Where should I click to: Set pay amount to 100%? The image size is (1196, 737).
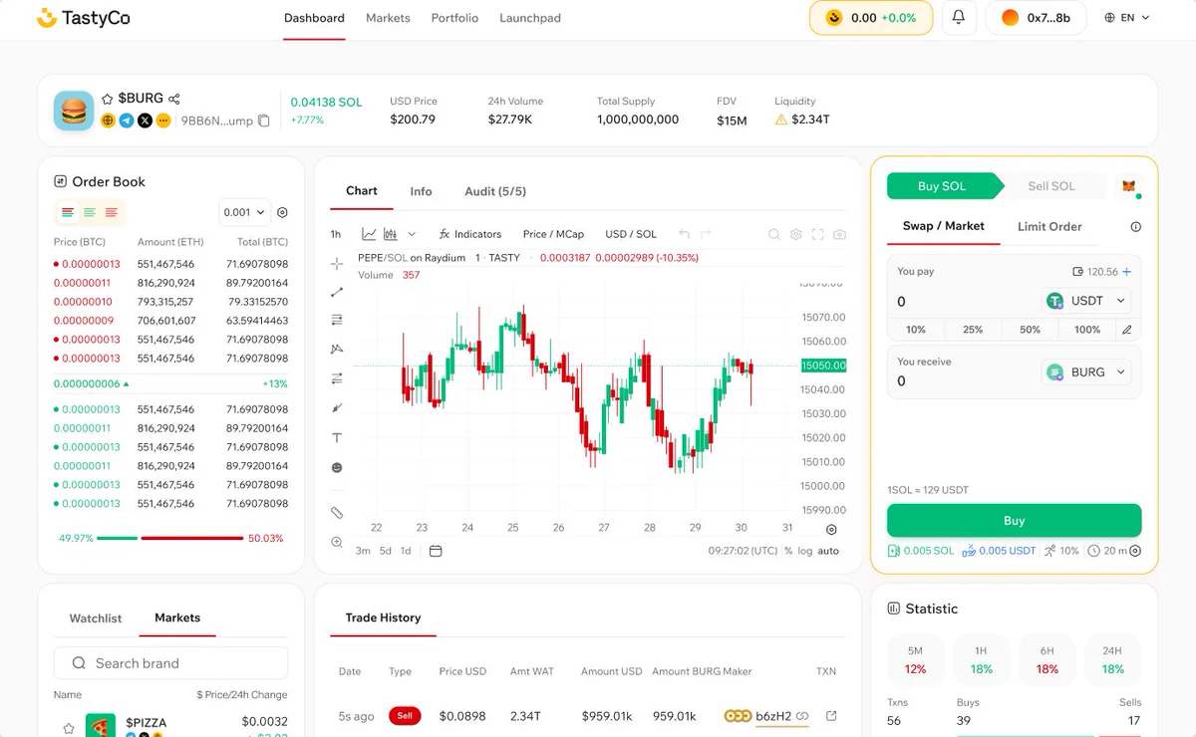point(1087,330)
